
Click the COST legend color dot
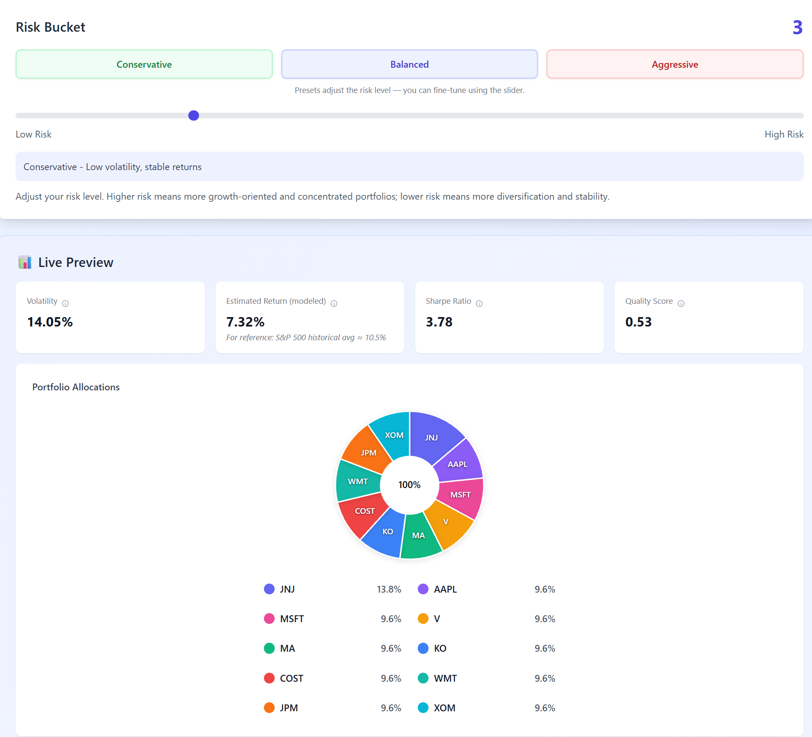pyautogui.click(x=269, y=678)
